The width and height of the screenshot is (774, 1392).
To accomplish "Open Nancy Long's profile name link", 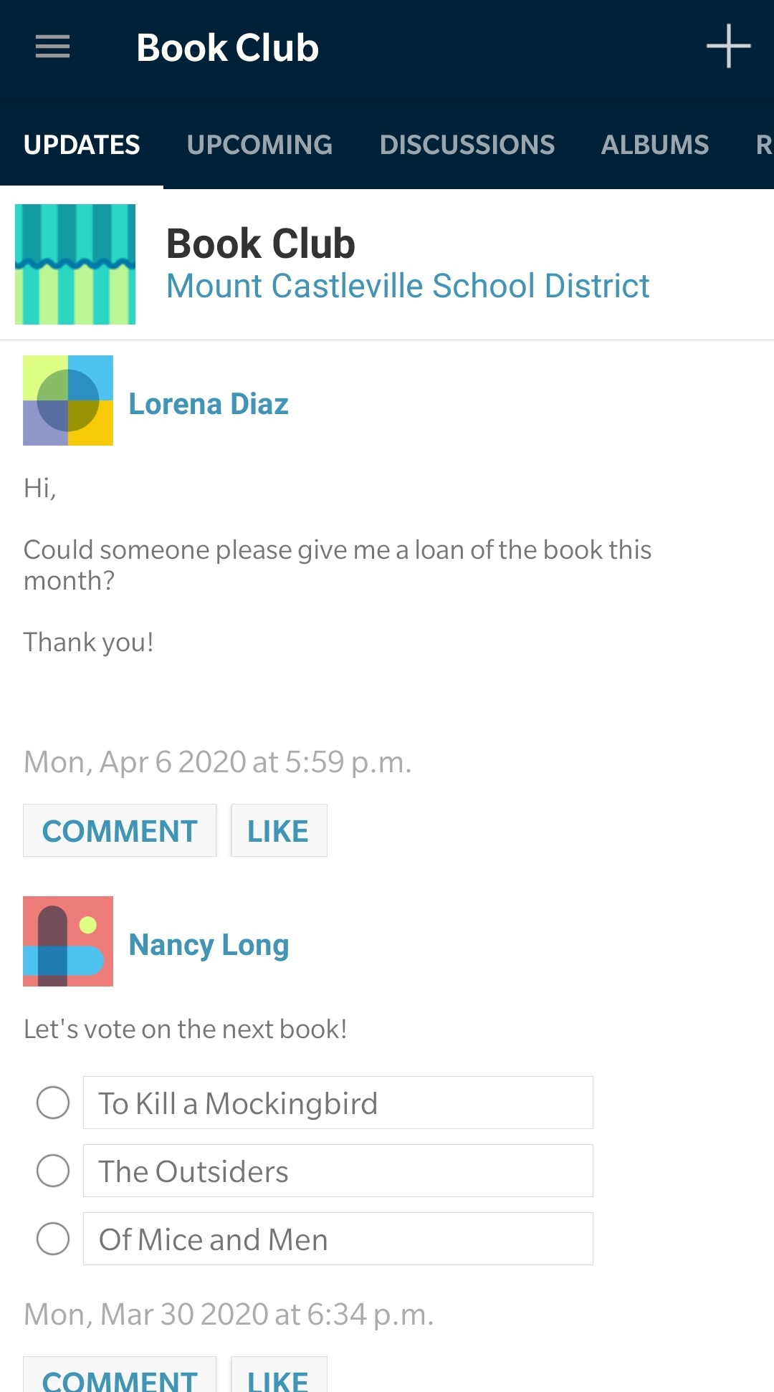I will pyautogui.click(x=209, y=945).
